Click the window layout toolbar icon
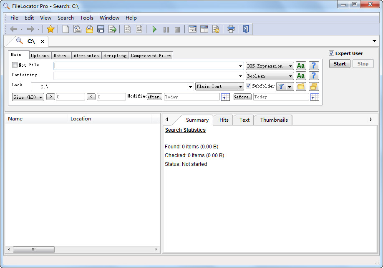 pos(204,29)
